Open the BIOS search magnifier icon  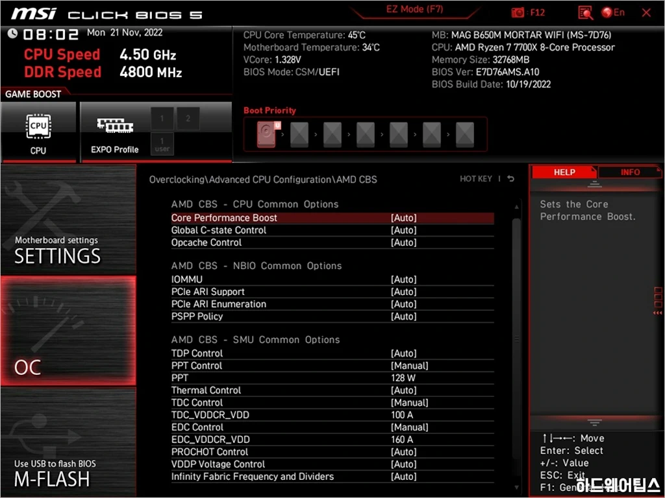(x=585, y=13)
